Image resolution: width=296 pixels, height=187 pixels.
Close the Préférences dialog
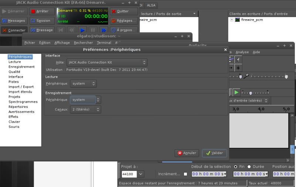pyautogui.click(x=225, y=50)
